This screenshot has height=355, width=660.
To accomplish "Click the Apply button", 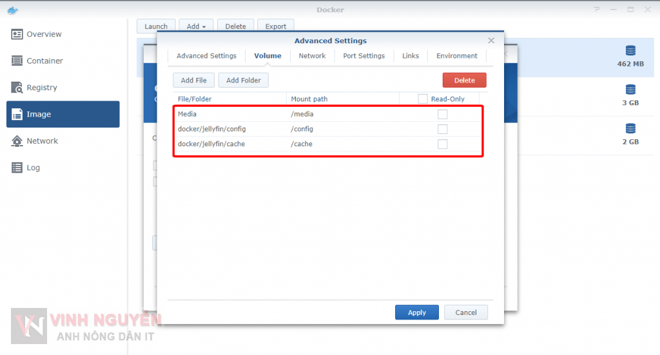I will [x=416, y=312].
